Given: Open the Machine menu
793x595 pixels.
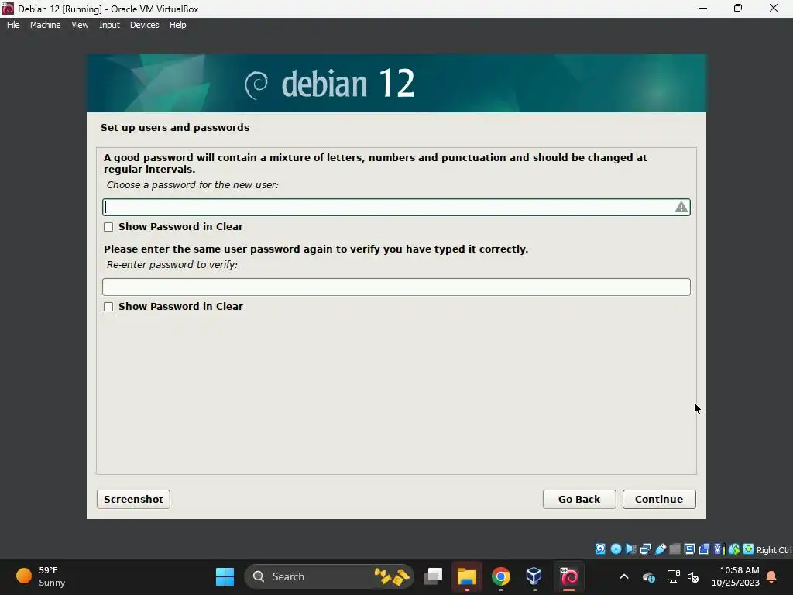Looking at the screenshot, I should pyautogui.click(x=45, y=25).
